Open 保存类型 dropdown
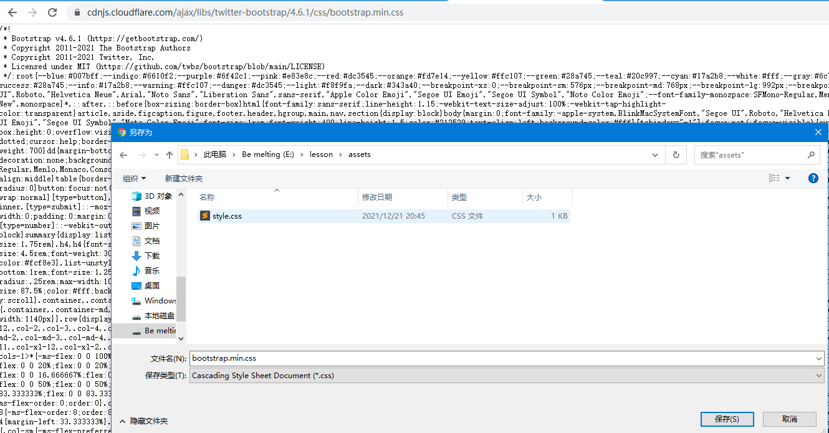The height and width of the screenshot is (433, 829). (x=506, y=376)
